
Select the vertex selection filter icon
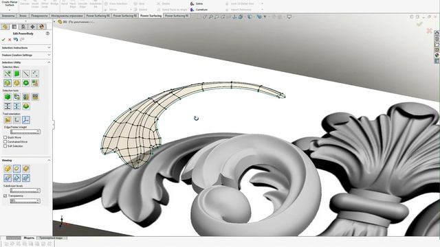[x=8, y=73]
